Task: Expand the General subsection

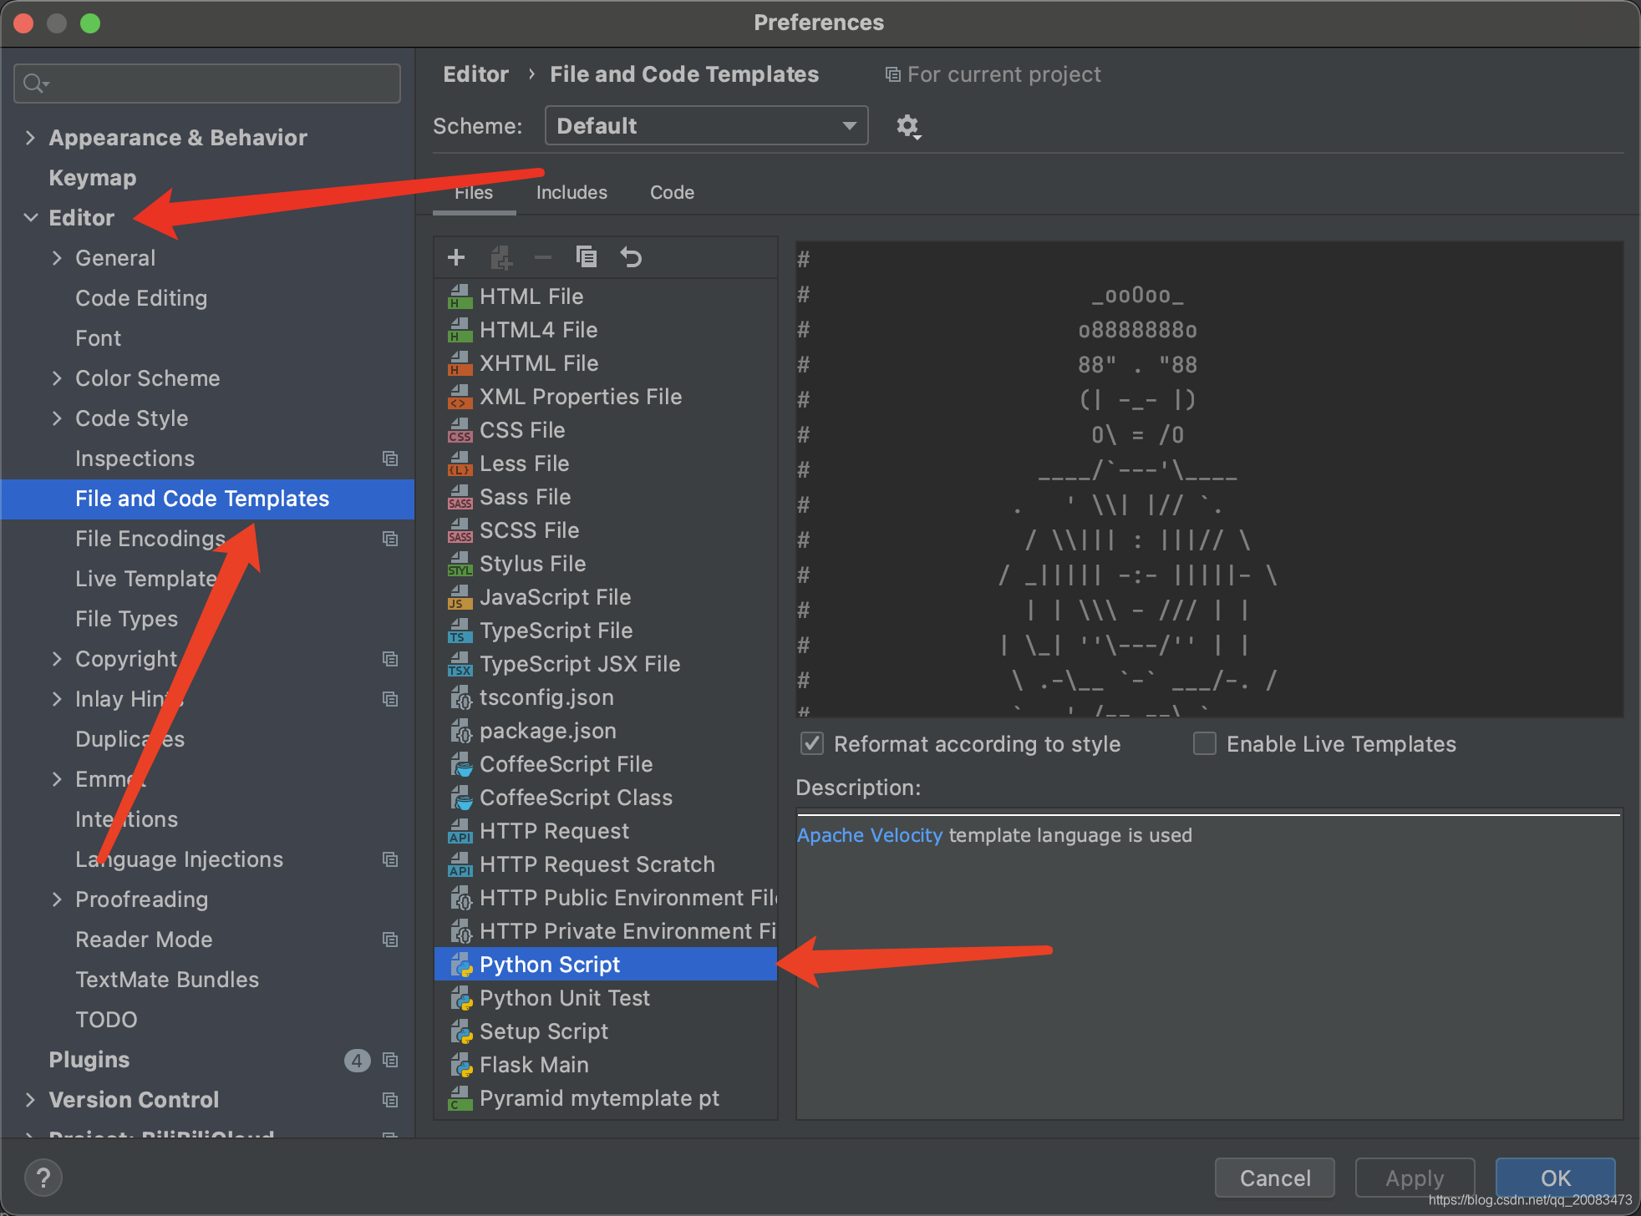Action: pos(57,258)
